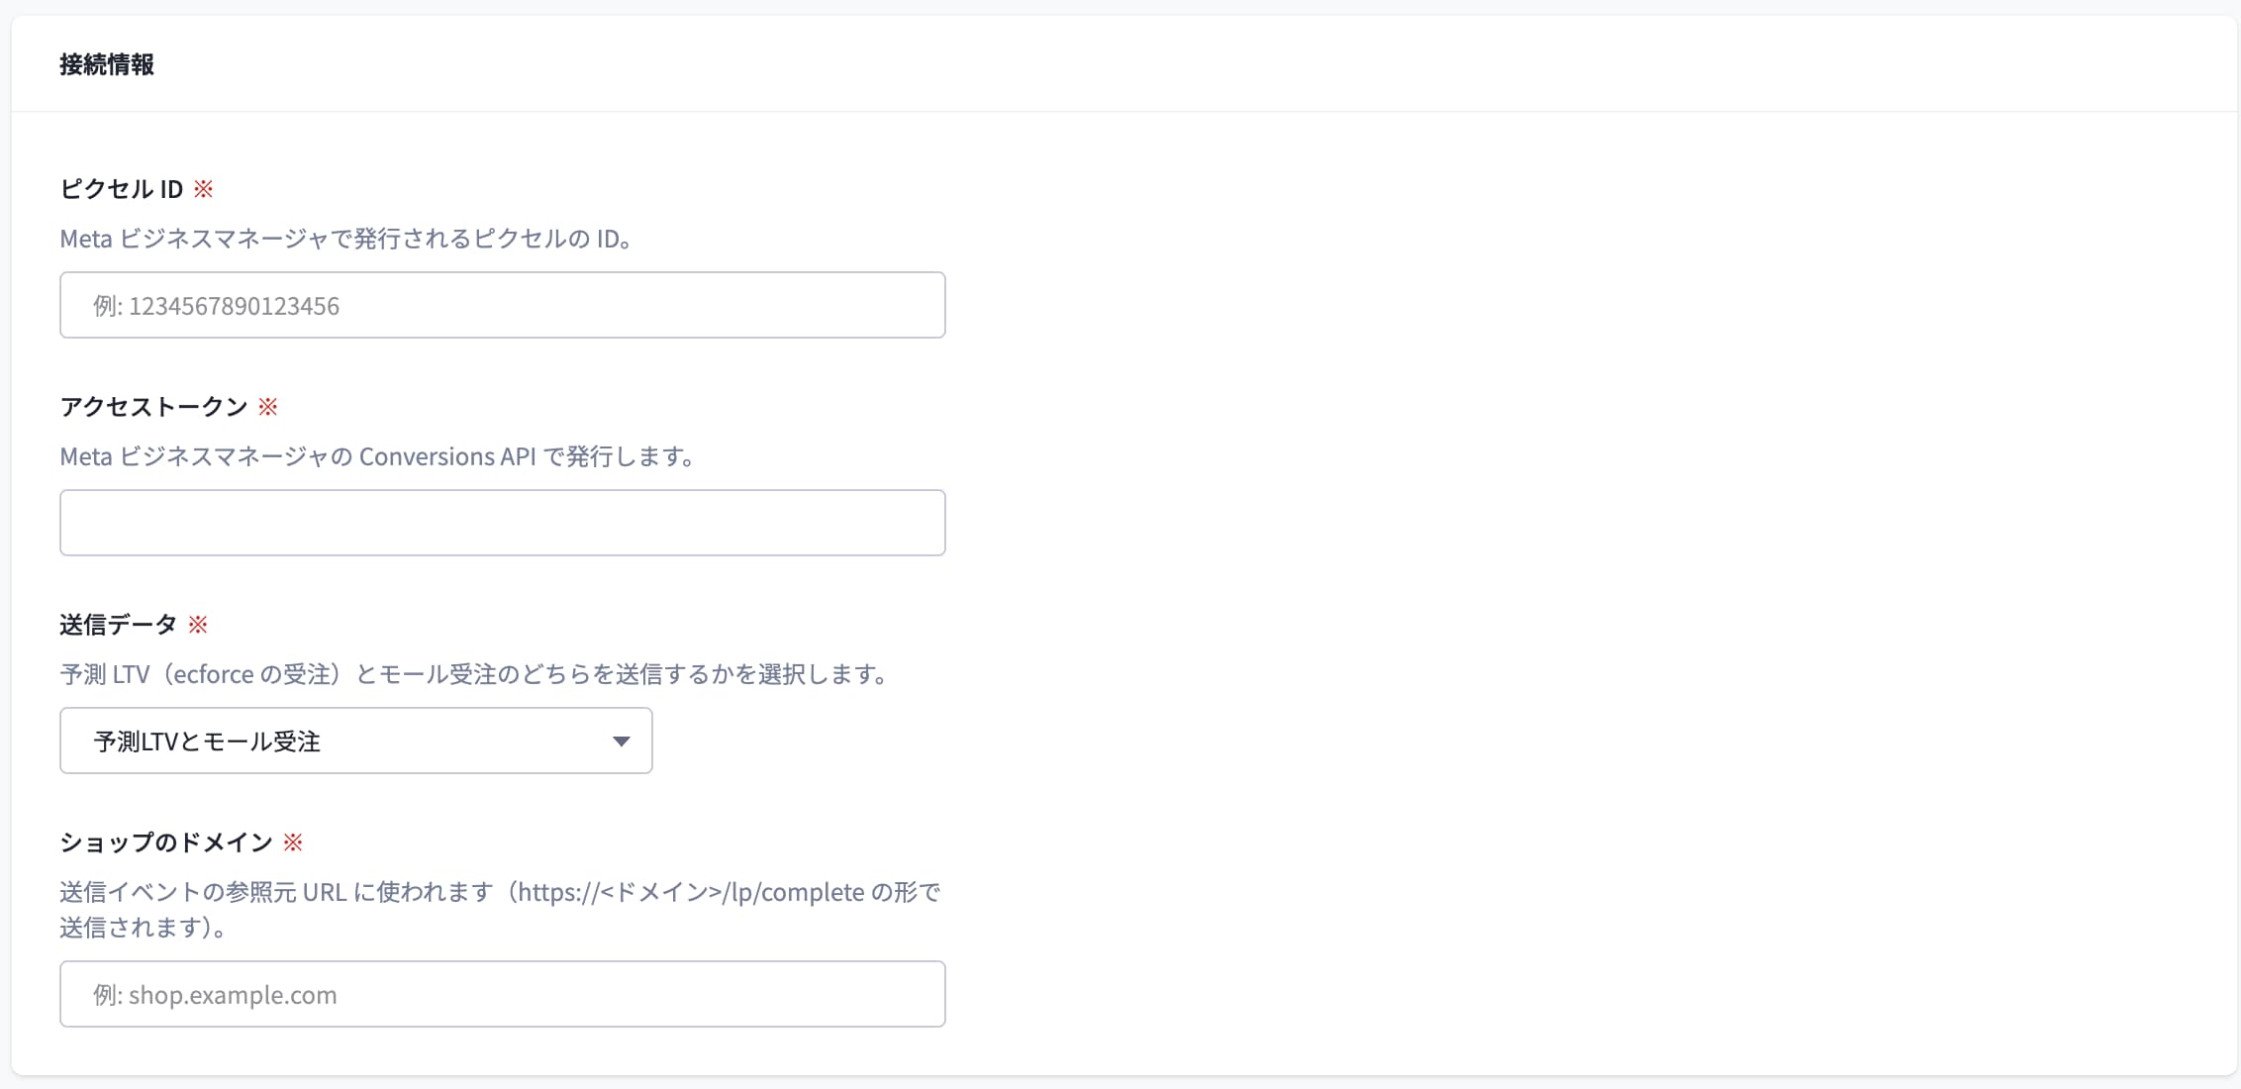The image size is (2241, 1089).
Task: Click the Conversions API で発行します description text
Action: coord(527,456)
